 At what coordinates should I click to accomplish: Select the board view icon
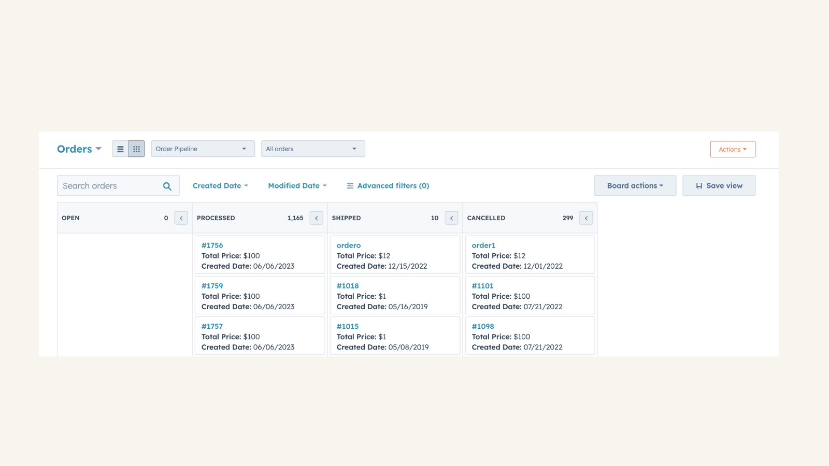[136, 149]
